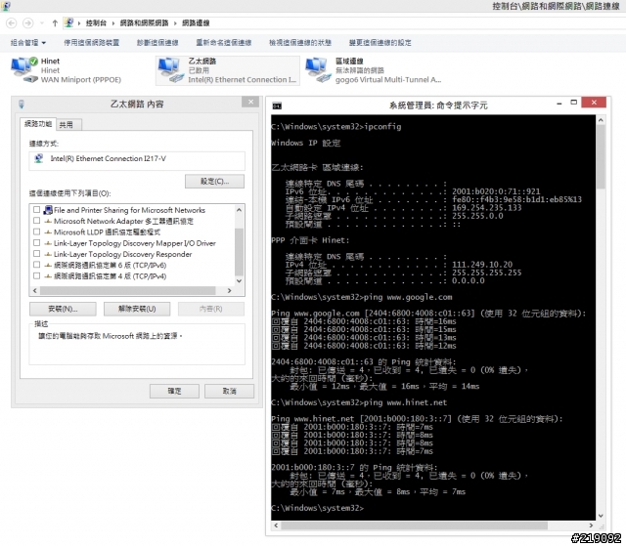Click 診斷這個連線 in toolbar
The image size is (626, 546).
click(157, 43)
